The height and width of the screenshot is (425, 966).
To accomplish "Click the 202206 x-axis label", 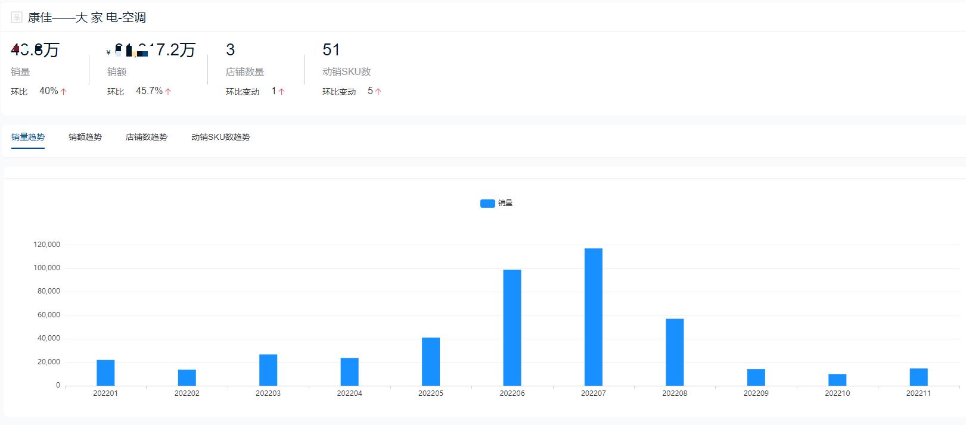I will click(512, 393).
